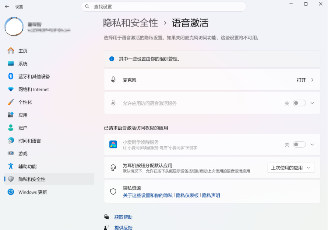
Task: Open the 麦克风 row right chevron
Action: point(312,80)
